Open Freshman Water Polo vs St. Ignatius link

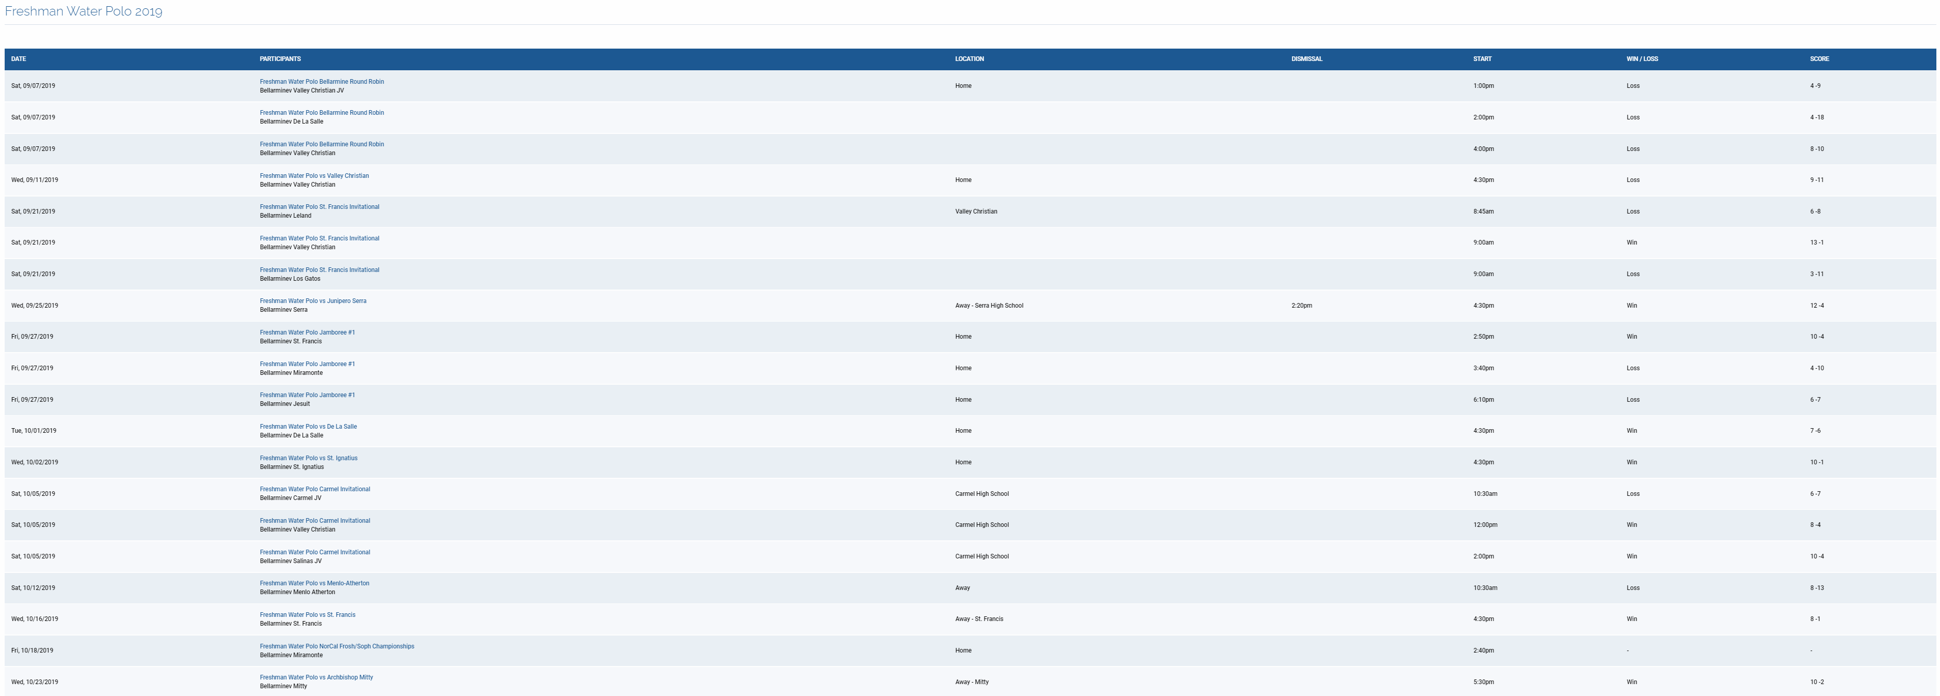coord(309,458)
